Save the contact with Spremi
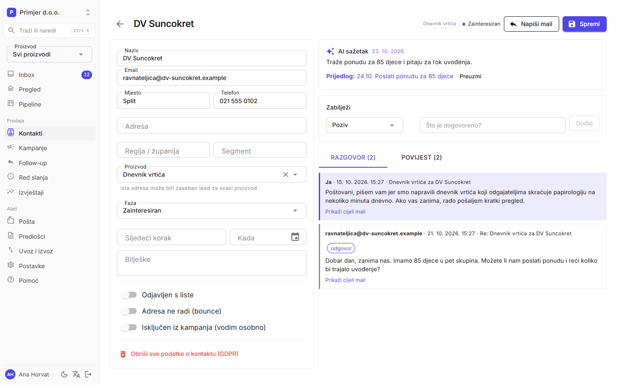 (x=584, y=24)
